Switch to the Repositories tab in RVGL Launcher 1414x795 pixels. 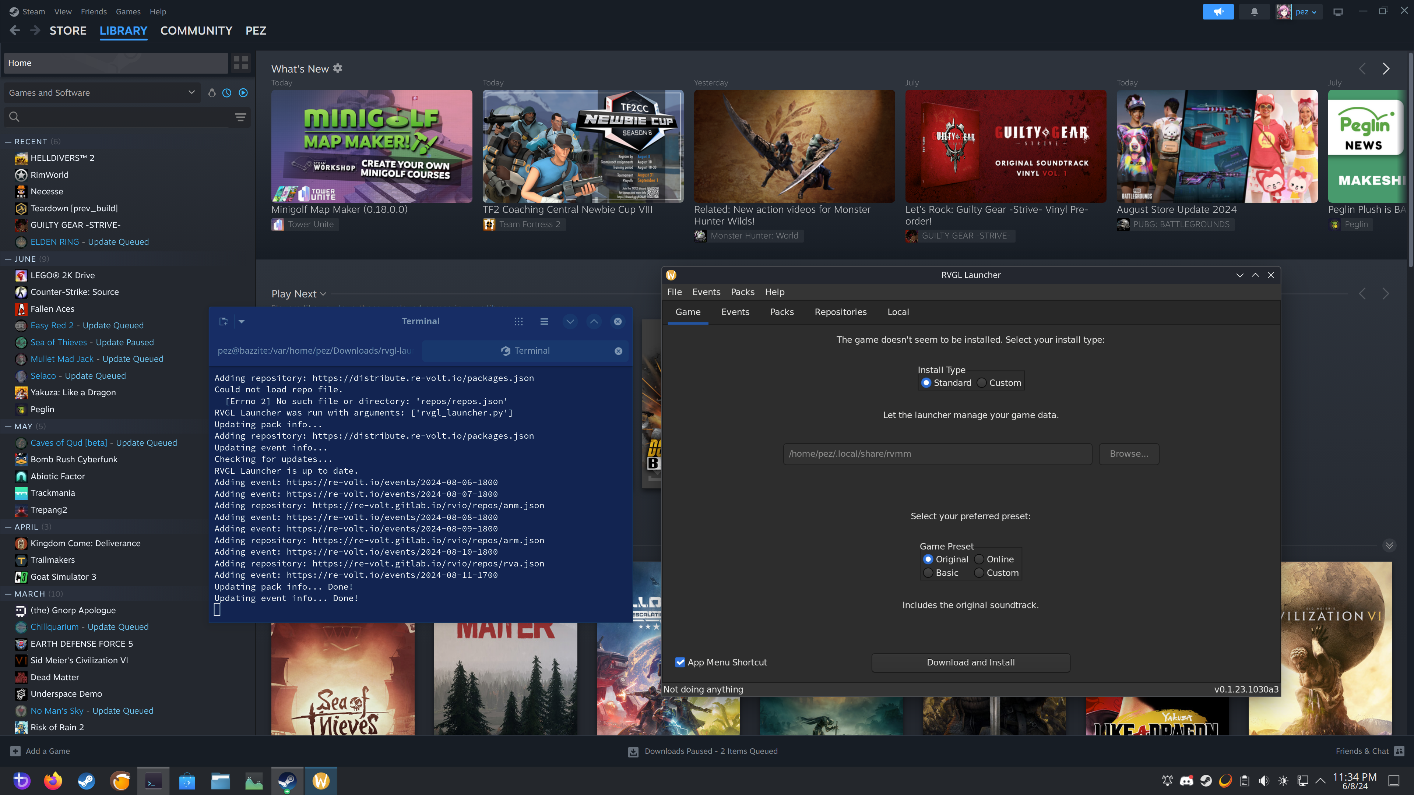click(x=840, y=312)
